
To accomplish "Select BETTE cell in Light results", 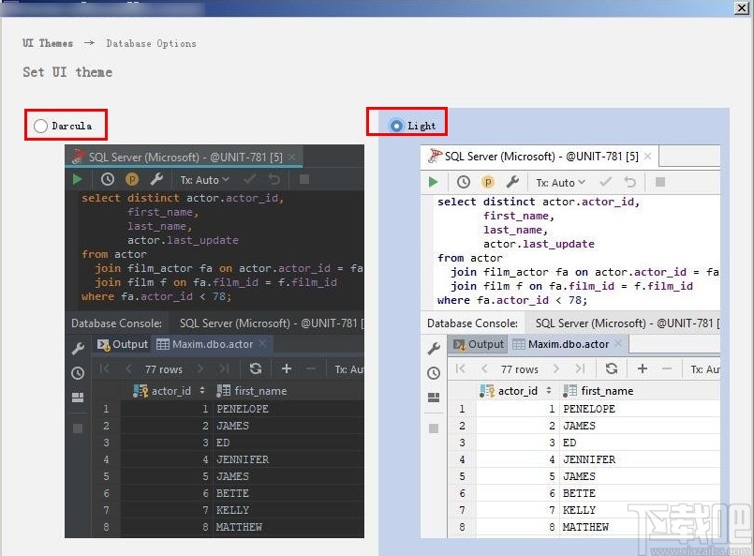I will [x=580, y=493].
